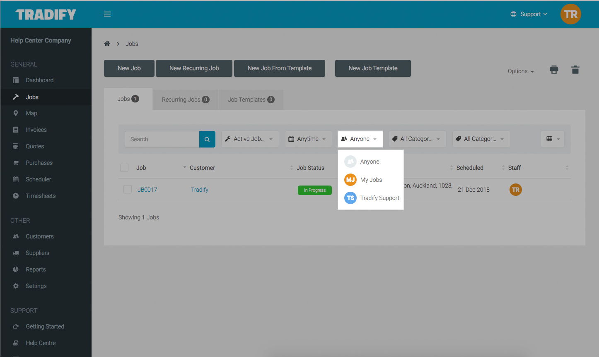Viewport: 599px width, 357px height.
Task: Switch to the Jobs tab
Action: point(128,99)
